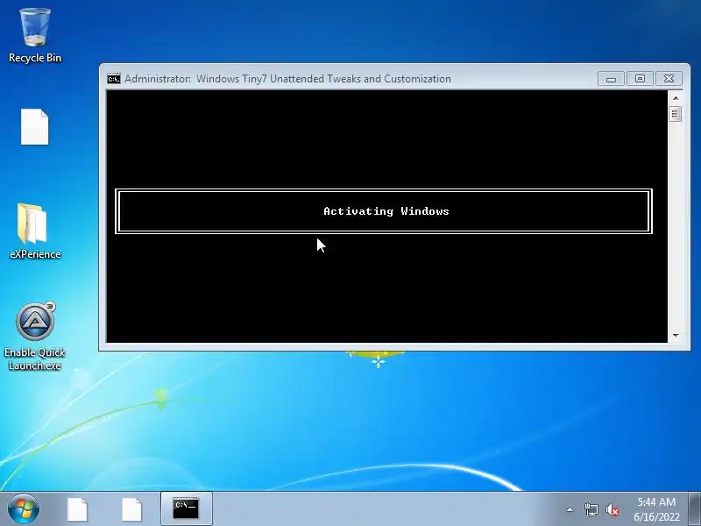Launch Enable Quick Launch.exe shortcut
This screenshot has width=701, height=526.
(x=35, y=337)
